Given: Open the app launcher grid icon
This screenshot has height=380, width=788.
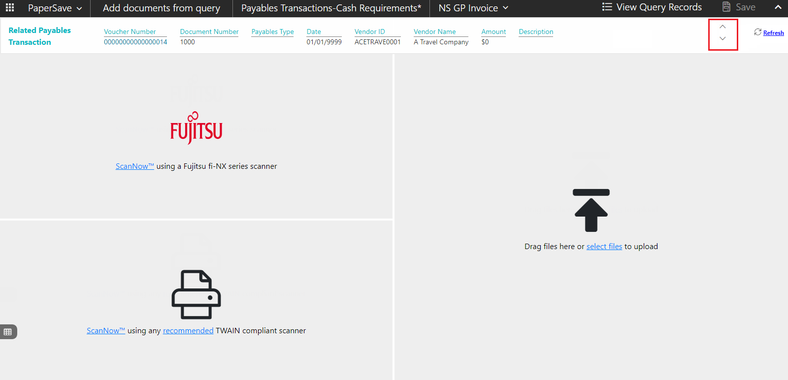Looking at the screenshot, I should (x=10, y=8).
